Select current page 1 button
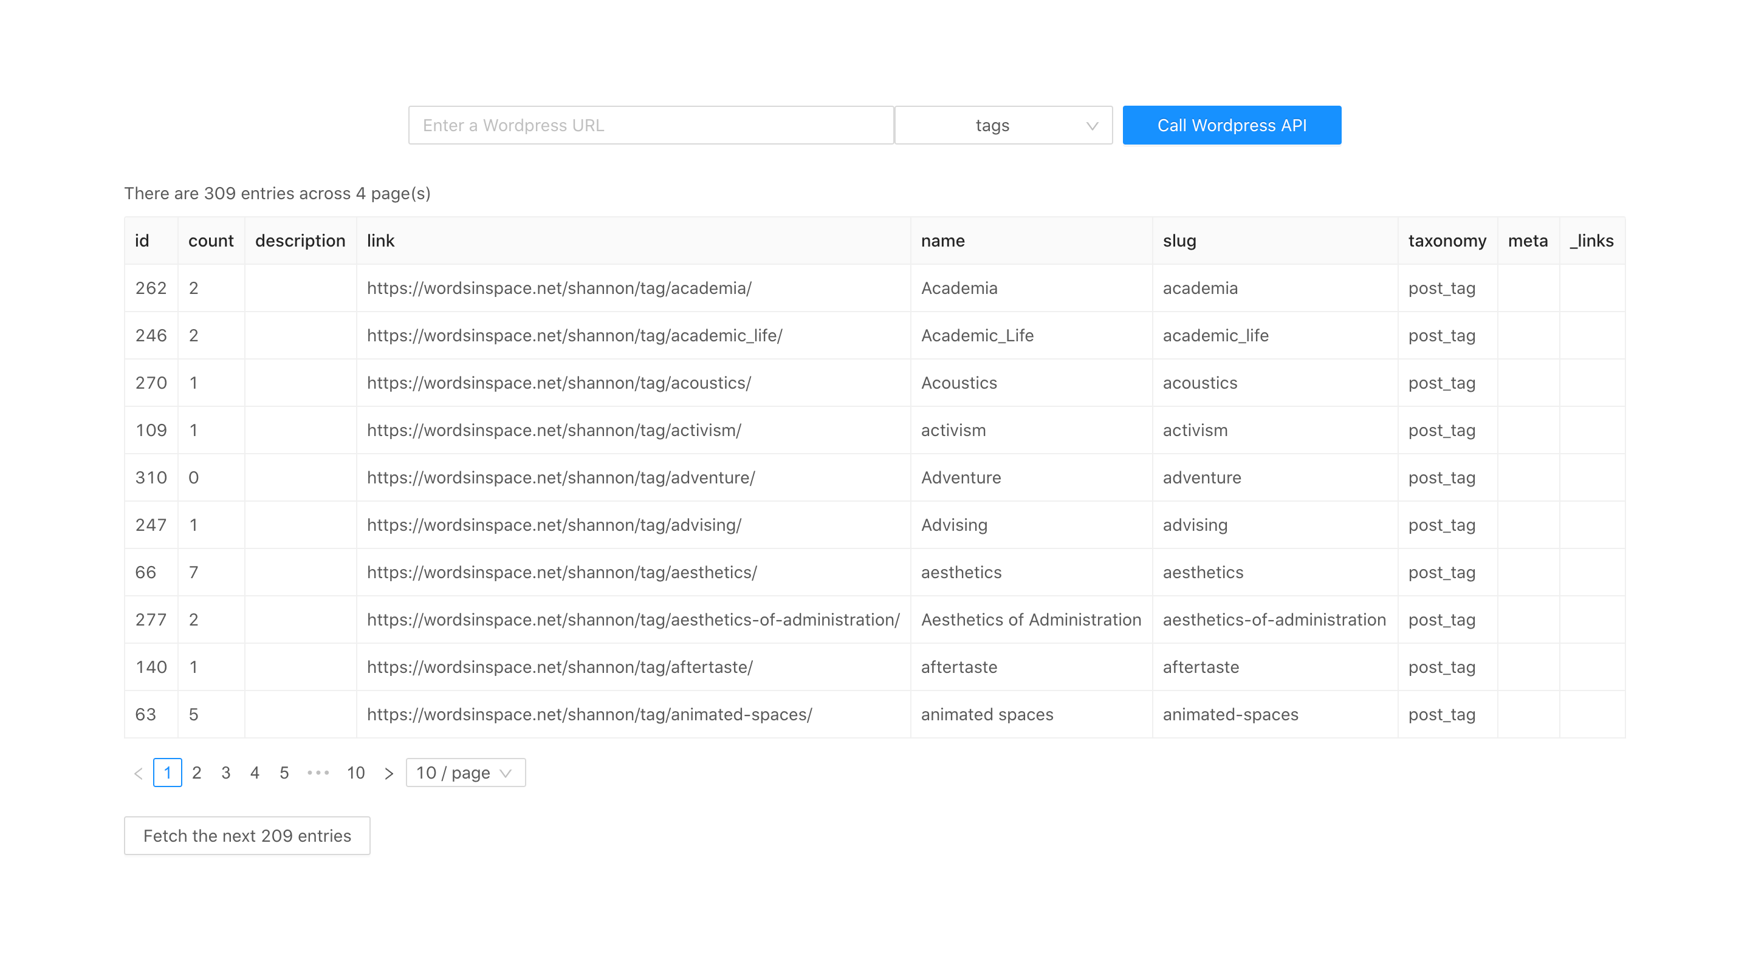Viewport: 1750px width, 962px height. coord(167,773)
